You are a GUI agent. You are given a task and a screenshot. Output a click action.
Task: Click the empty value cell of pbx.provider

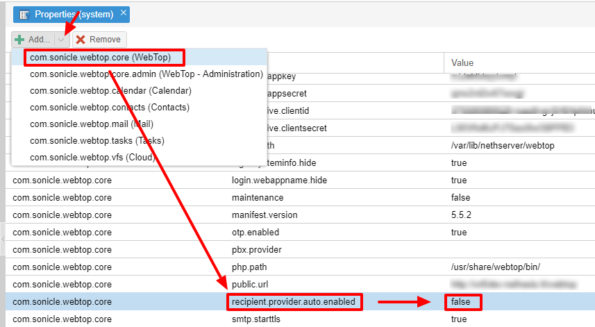point(519,250)
